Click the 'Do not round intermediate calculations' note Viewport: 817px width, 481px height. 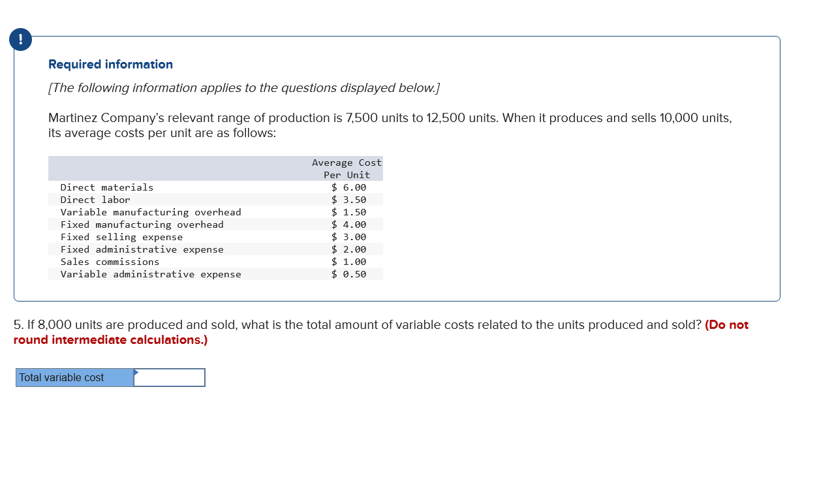tap(381, 332)
